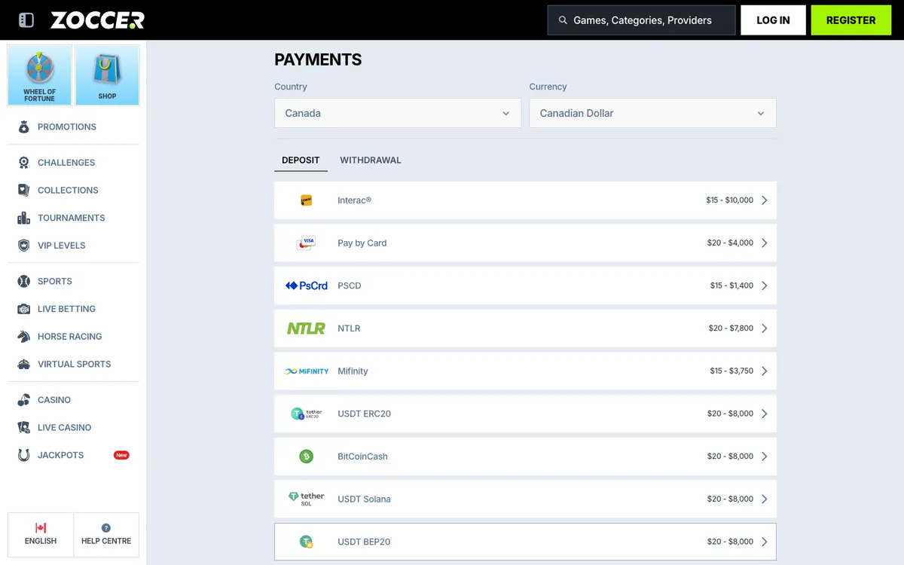The image size is (904, 565).
Task: Click the Live Betting icon
Action: point(24,309)
